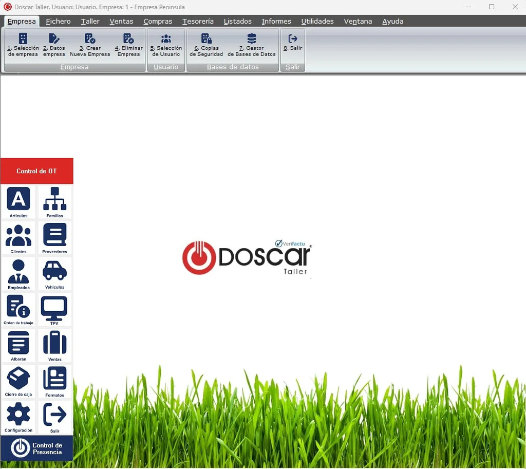Viewport: 526px width, 469px height.
Task: Open Selección de Usuario
Action: tap(166, 45)
